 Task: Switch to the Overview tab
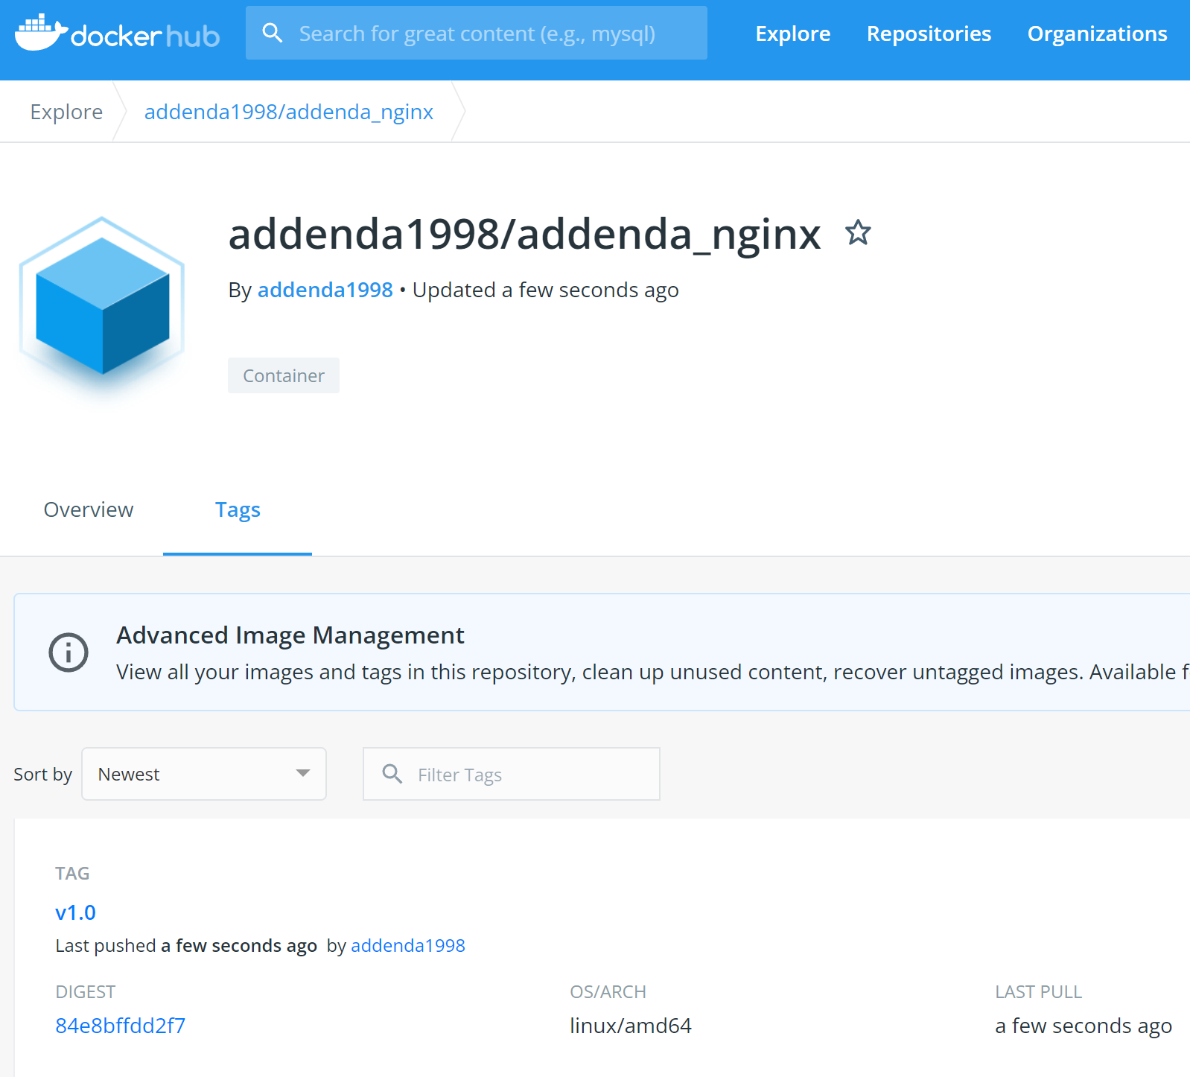89,509
